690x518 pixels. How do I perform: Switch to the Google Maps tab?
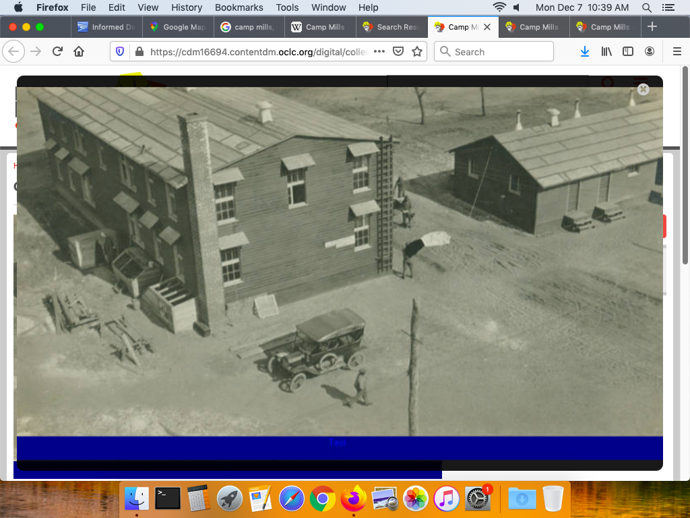pyautogui.click(x=178, y=27)
